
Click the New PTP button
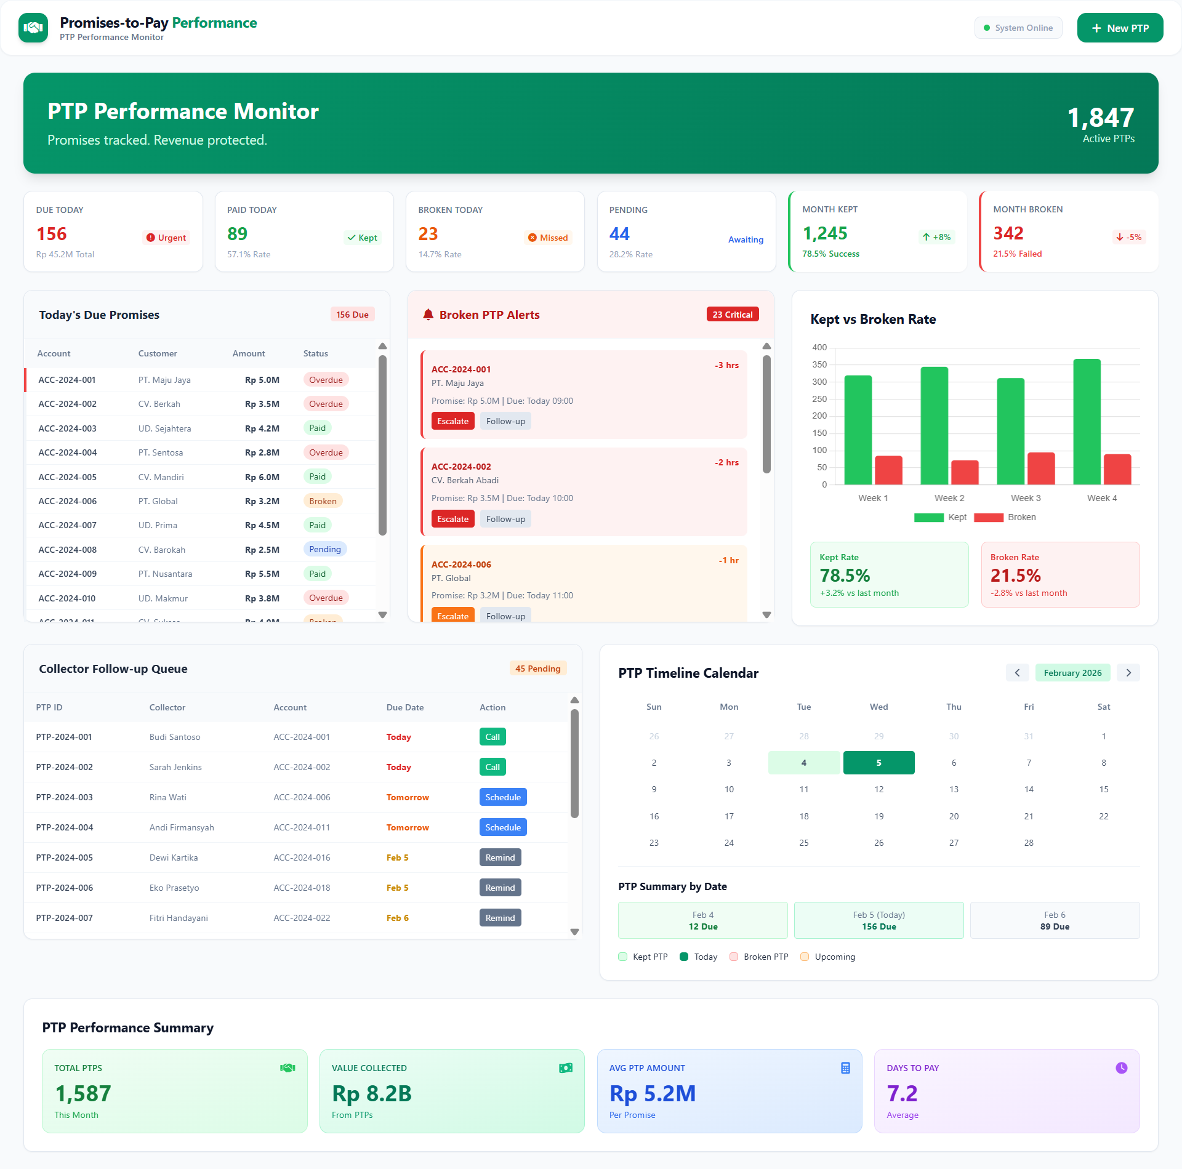pyautogui.click(x=1120, y=27)
